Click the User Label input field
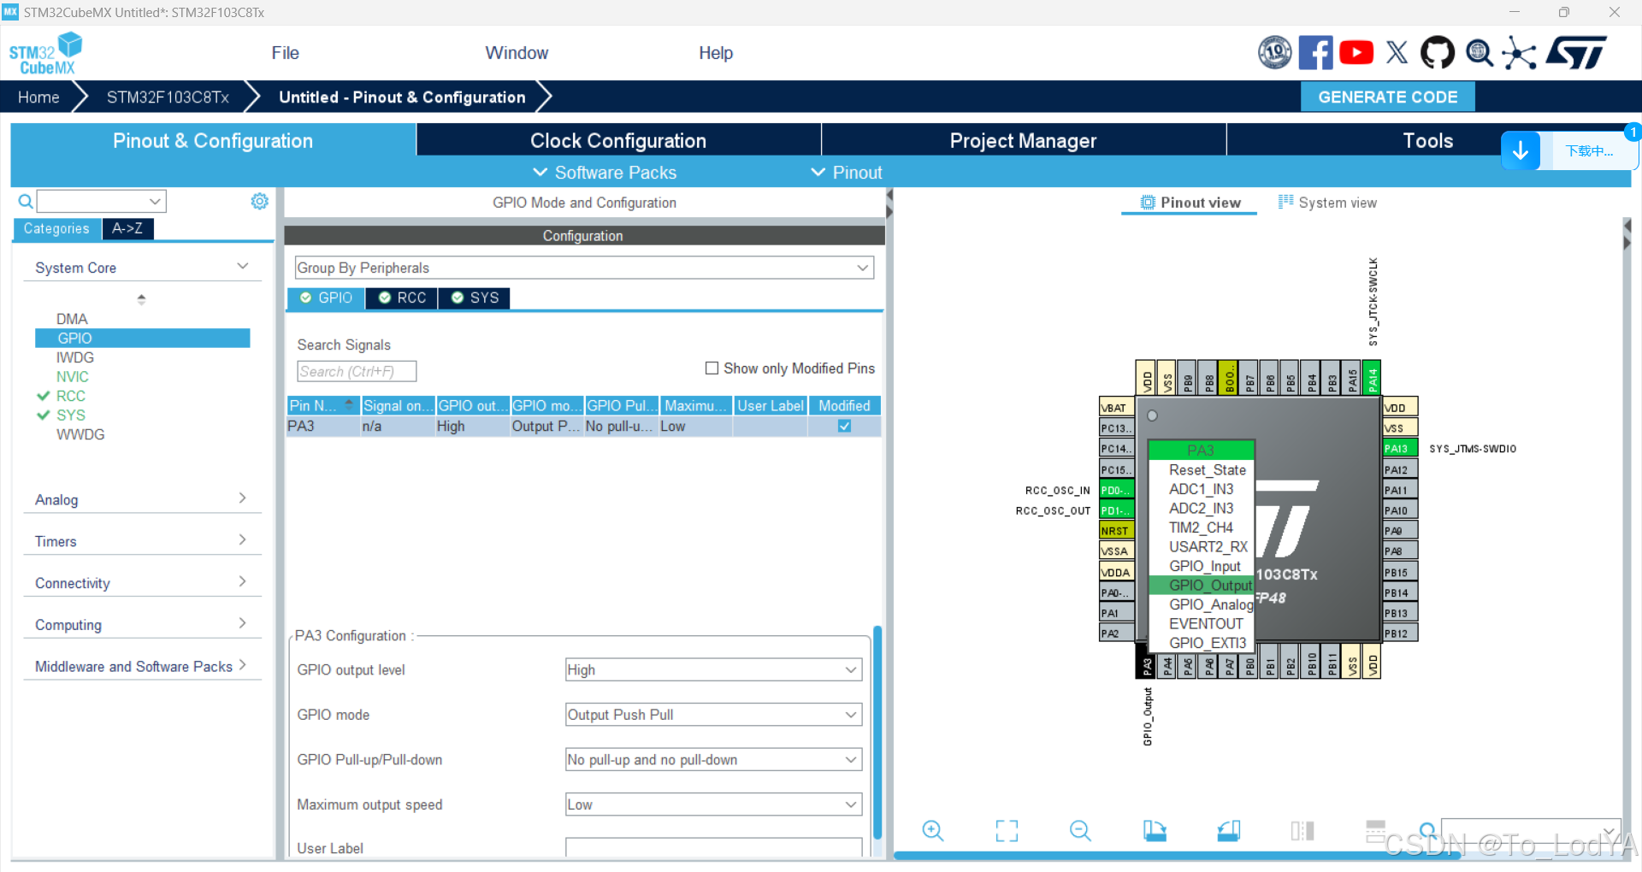The width and height of the screenshot is (1642, 872). click(713, 847)
